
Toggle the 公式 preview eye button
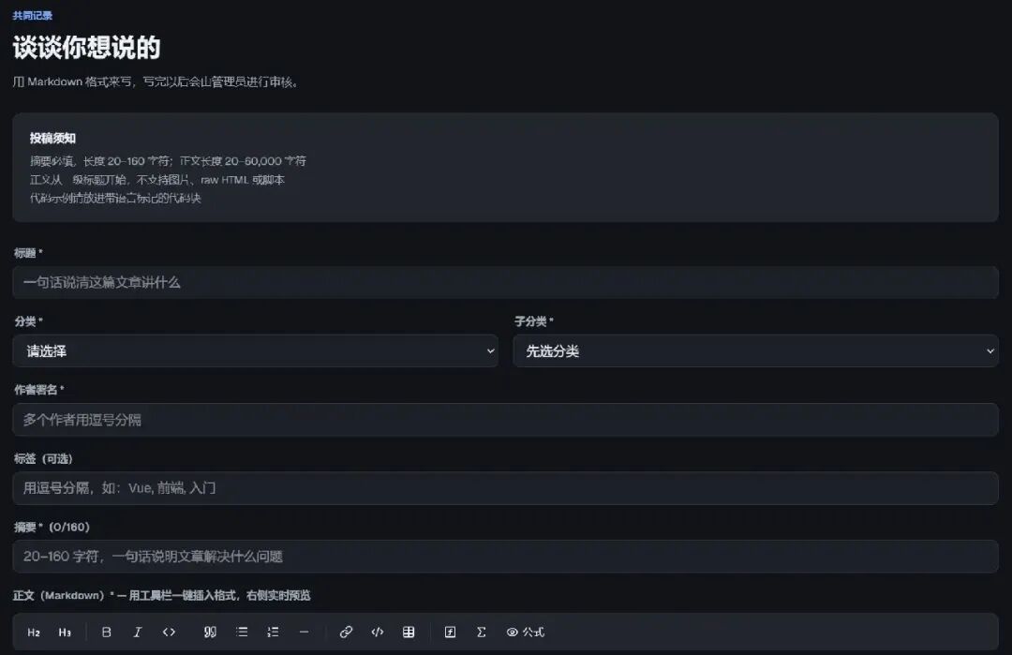[x=526, y=633]
